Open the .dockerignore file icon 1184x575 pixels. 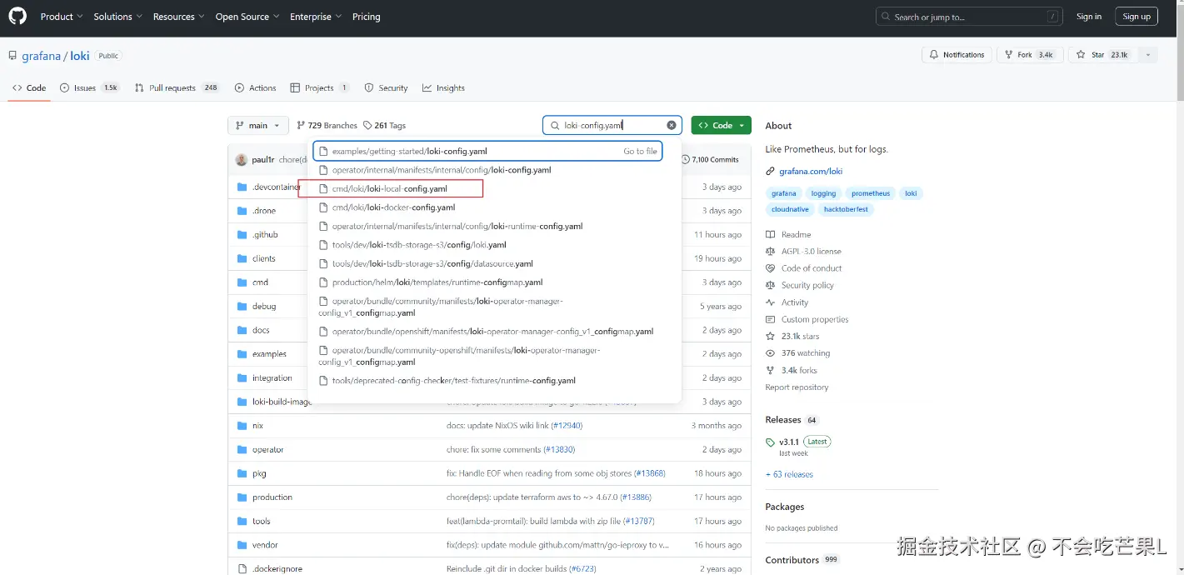pyautogui.click(x=242, y=568)
